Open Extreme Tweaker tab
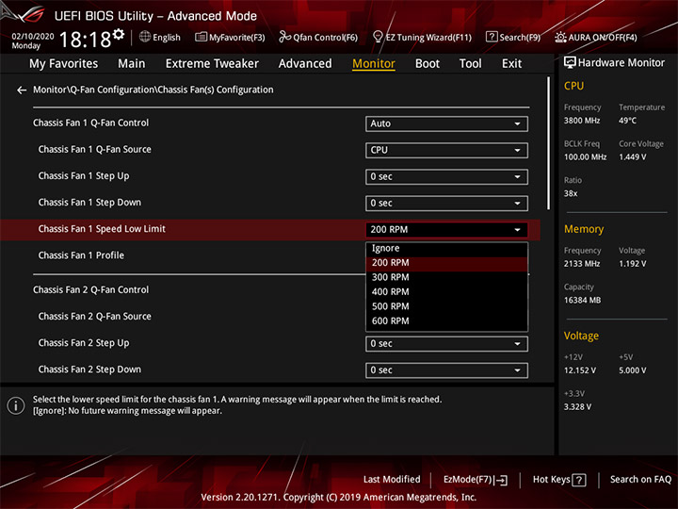Image resolution: width=678 pixels, height=509 pixels. [x=212, y=64]
